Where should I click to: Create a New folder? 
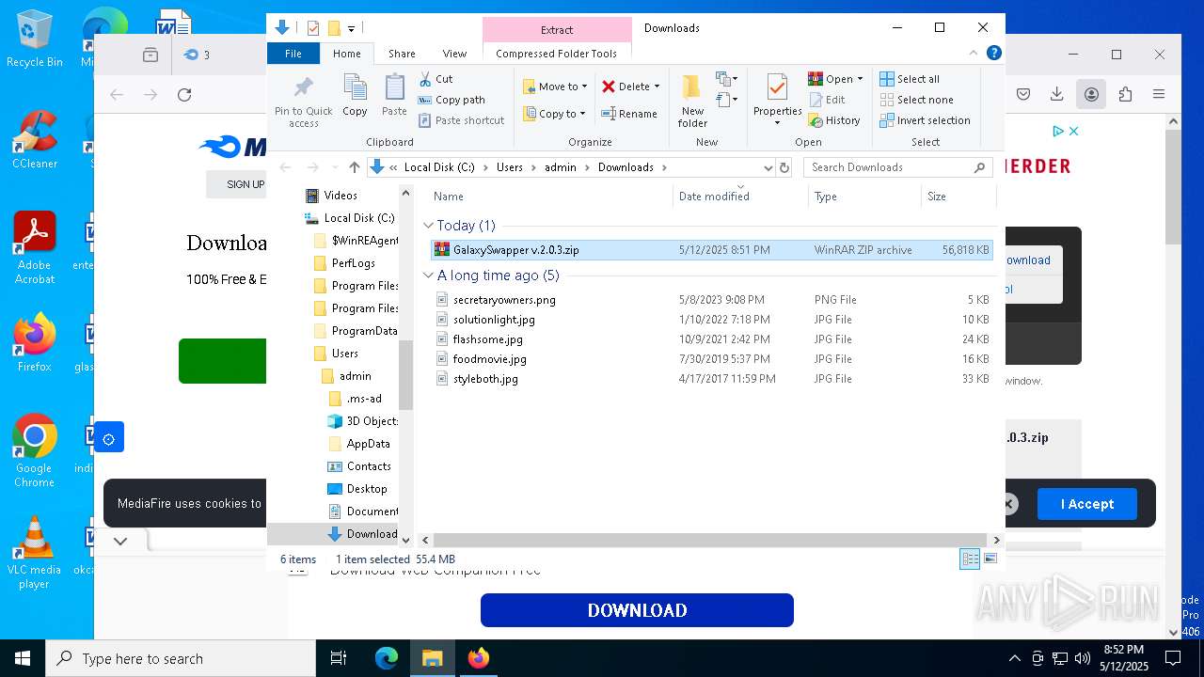pos(692,101)
